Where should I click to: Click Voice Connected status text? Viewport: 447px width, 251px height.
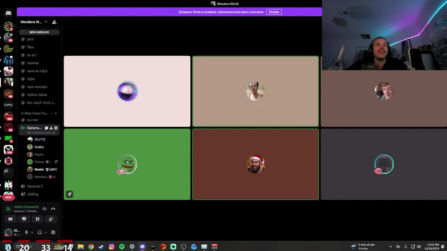pyautogui.click(x=26, y=207)
